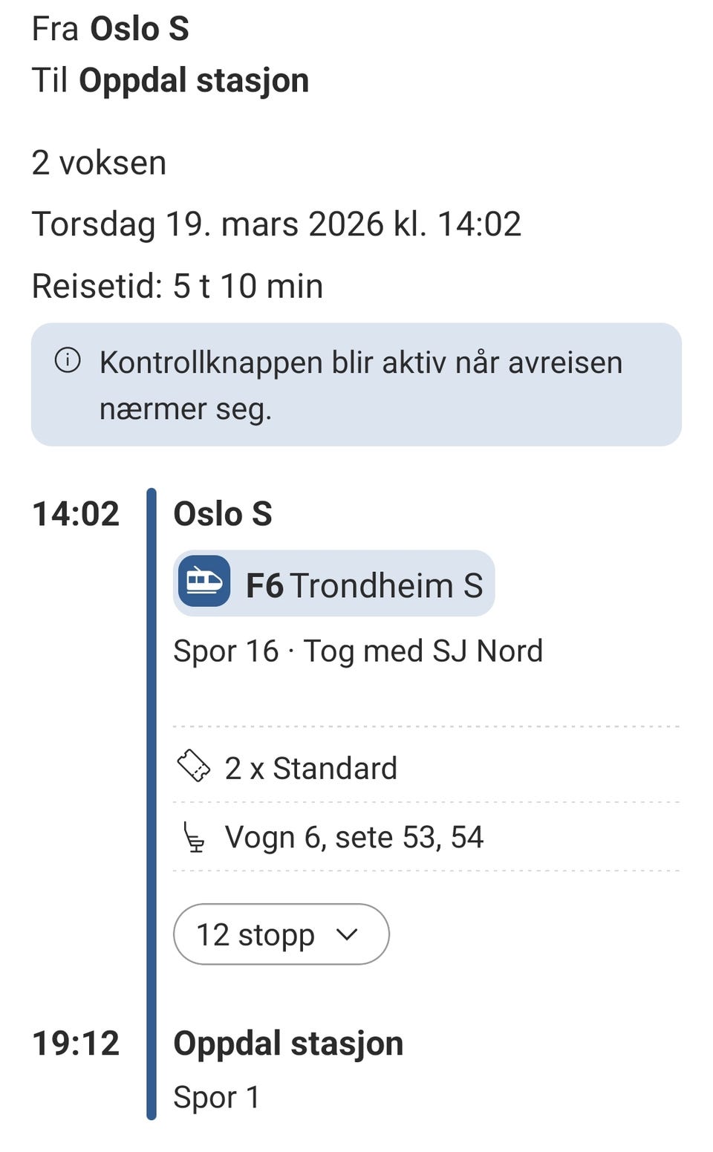Viewport: 713px width, 1152px height.
Task: Tap the Kontrollknappen info banner
Action: (356, 385)
